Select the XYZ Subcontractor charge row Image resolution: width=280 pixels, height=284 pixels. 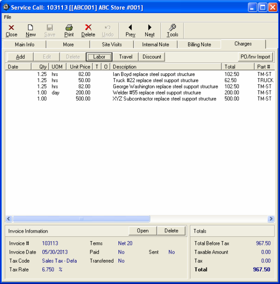click(140, 99)
